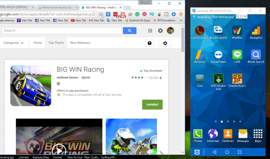Expand phone notification dropdown chevron
Screen dimensions: 270x159
pos(245,16)
